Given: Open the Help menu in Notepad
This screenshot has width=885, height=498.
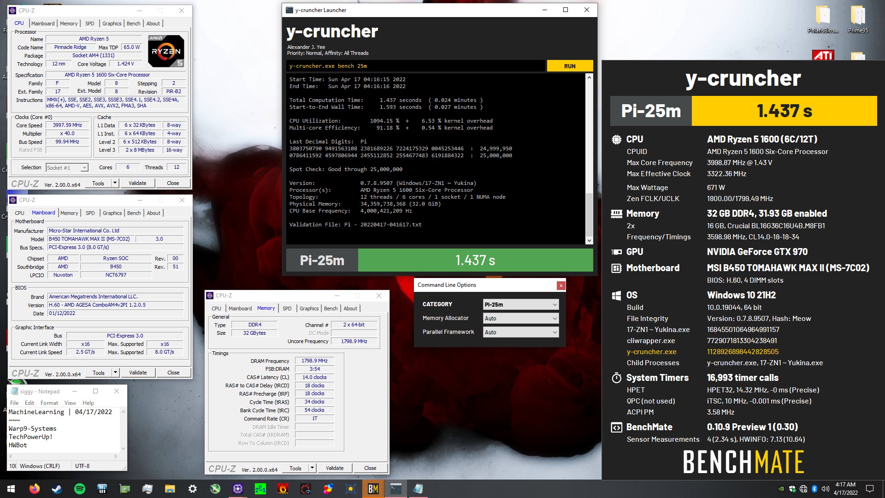Looking at the screenshot, I should 88,403.
